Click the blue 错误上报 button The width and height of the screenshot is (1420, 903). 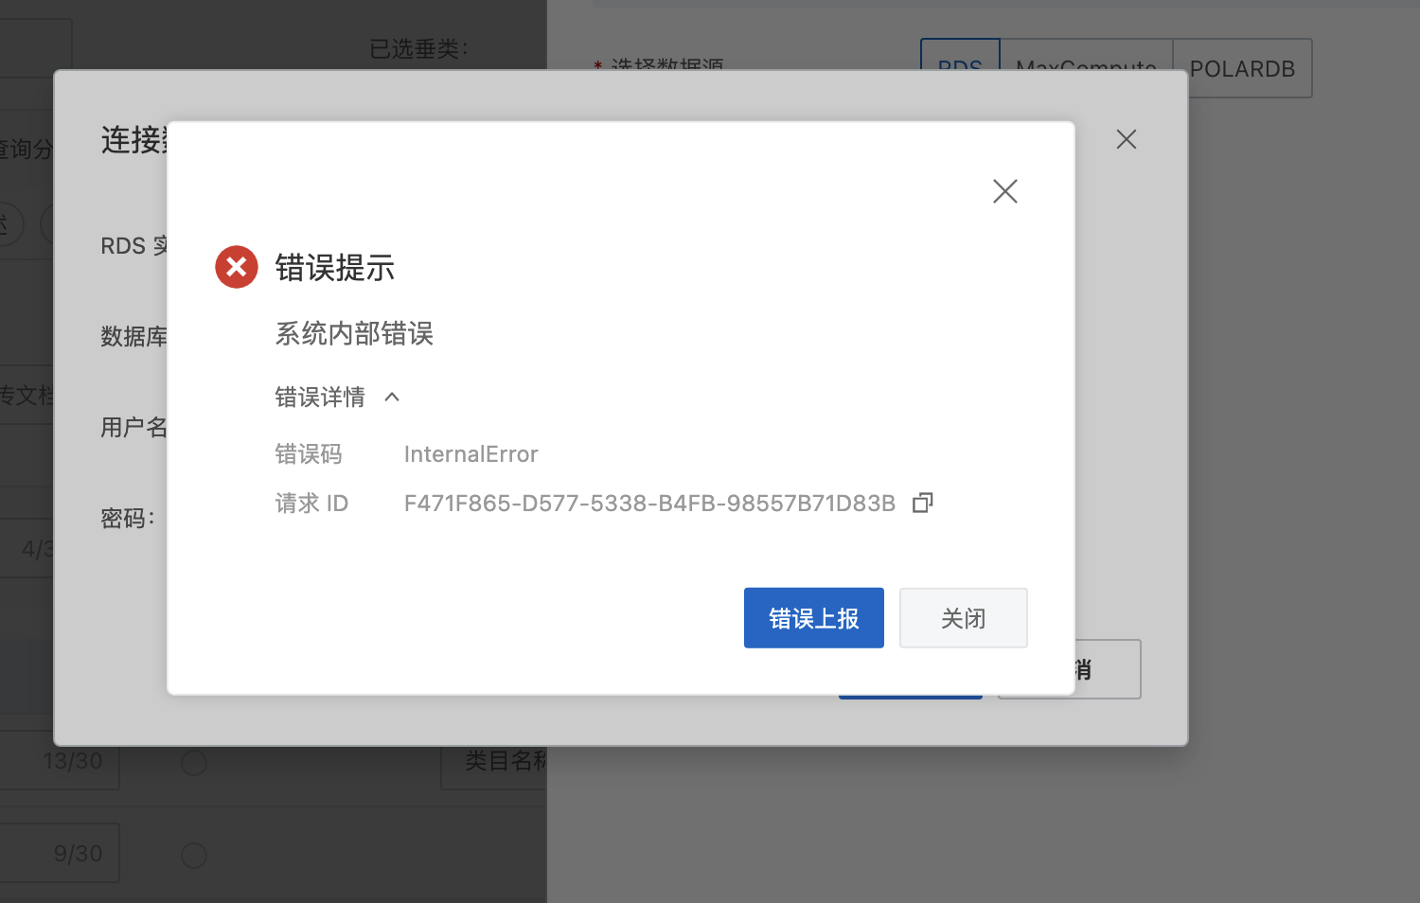tap(814, 618)
